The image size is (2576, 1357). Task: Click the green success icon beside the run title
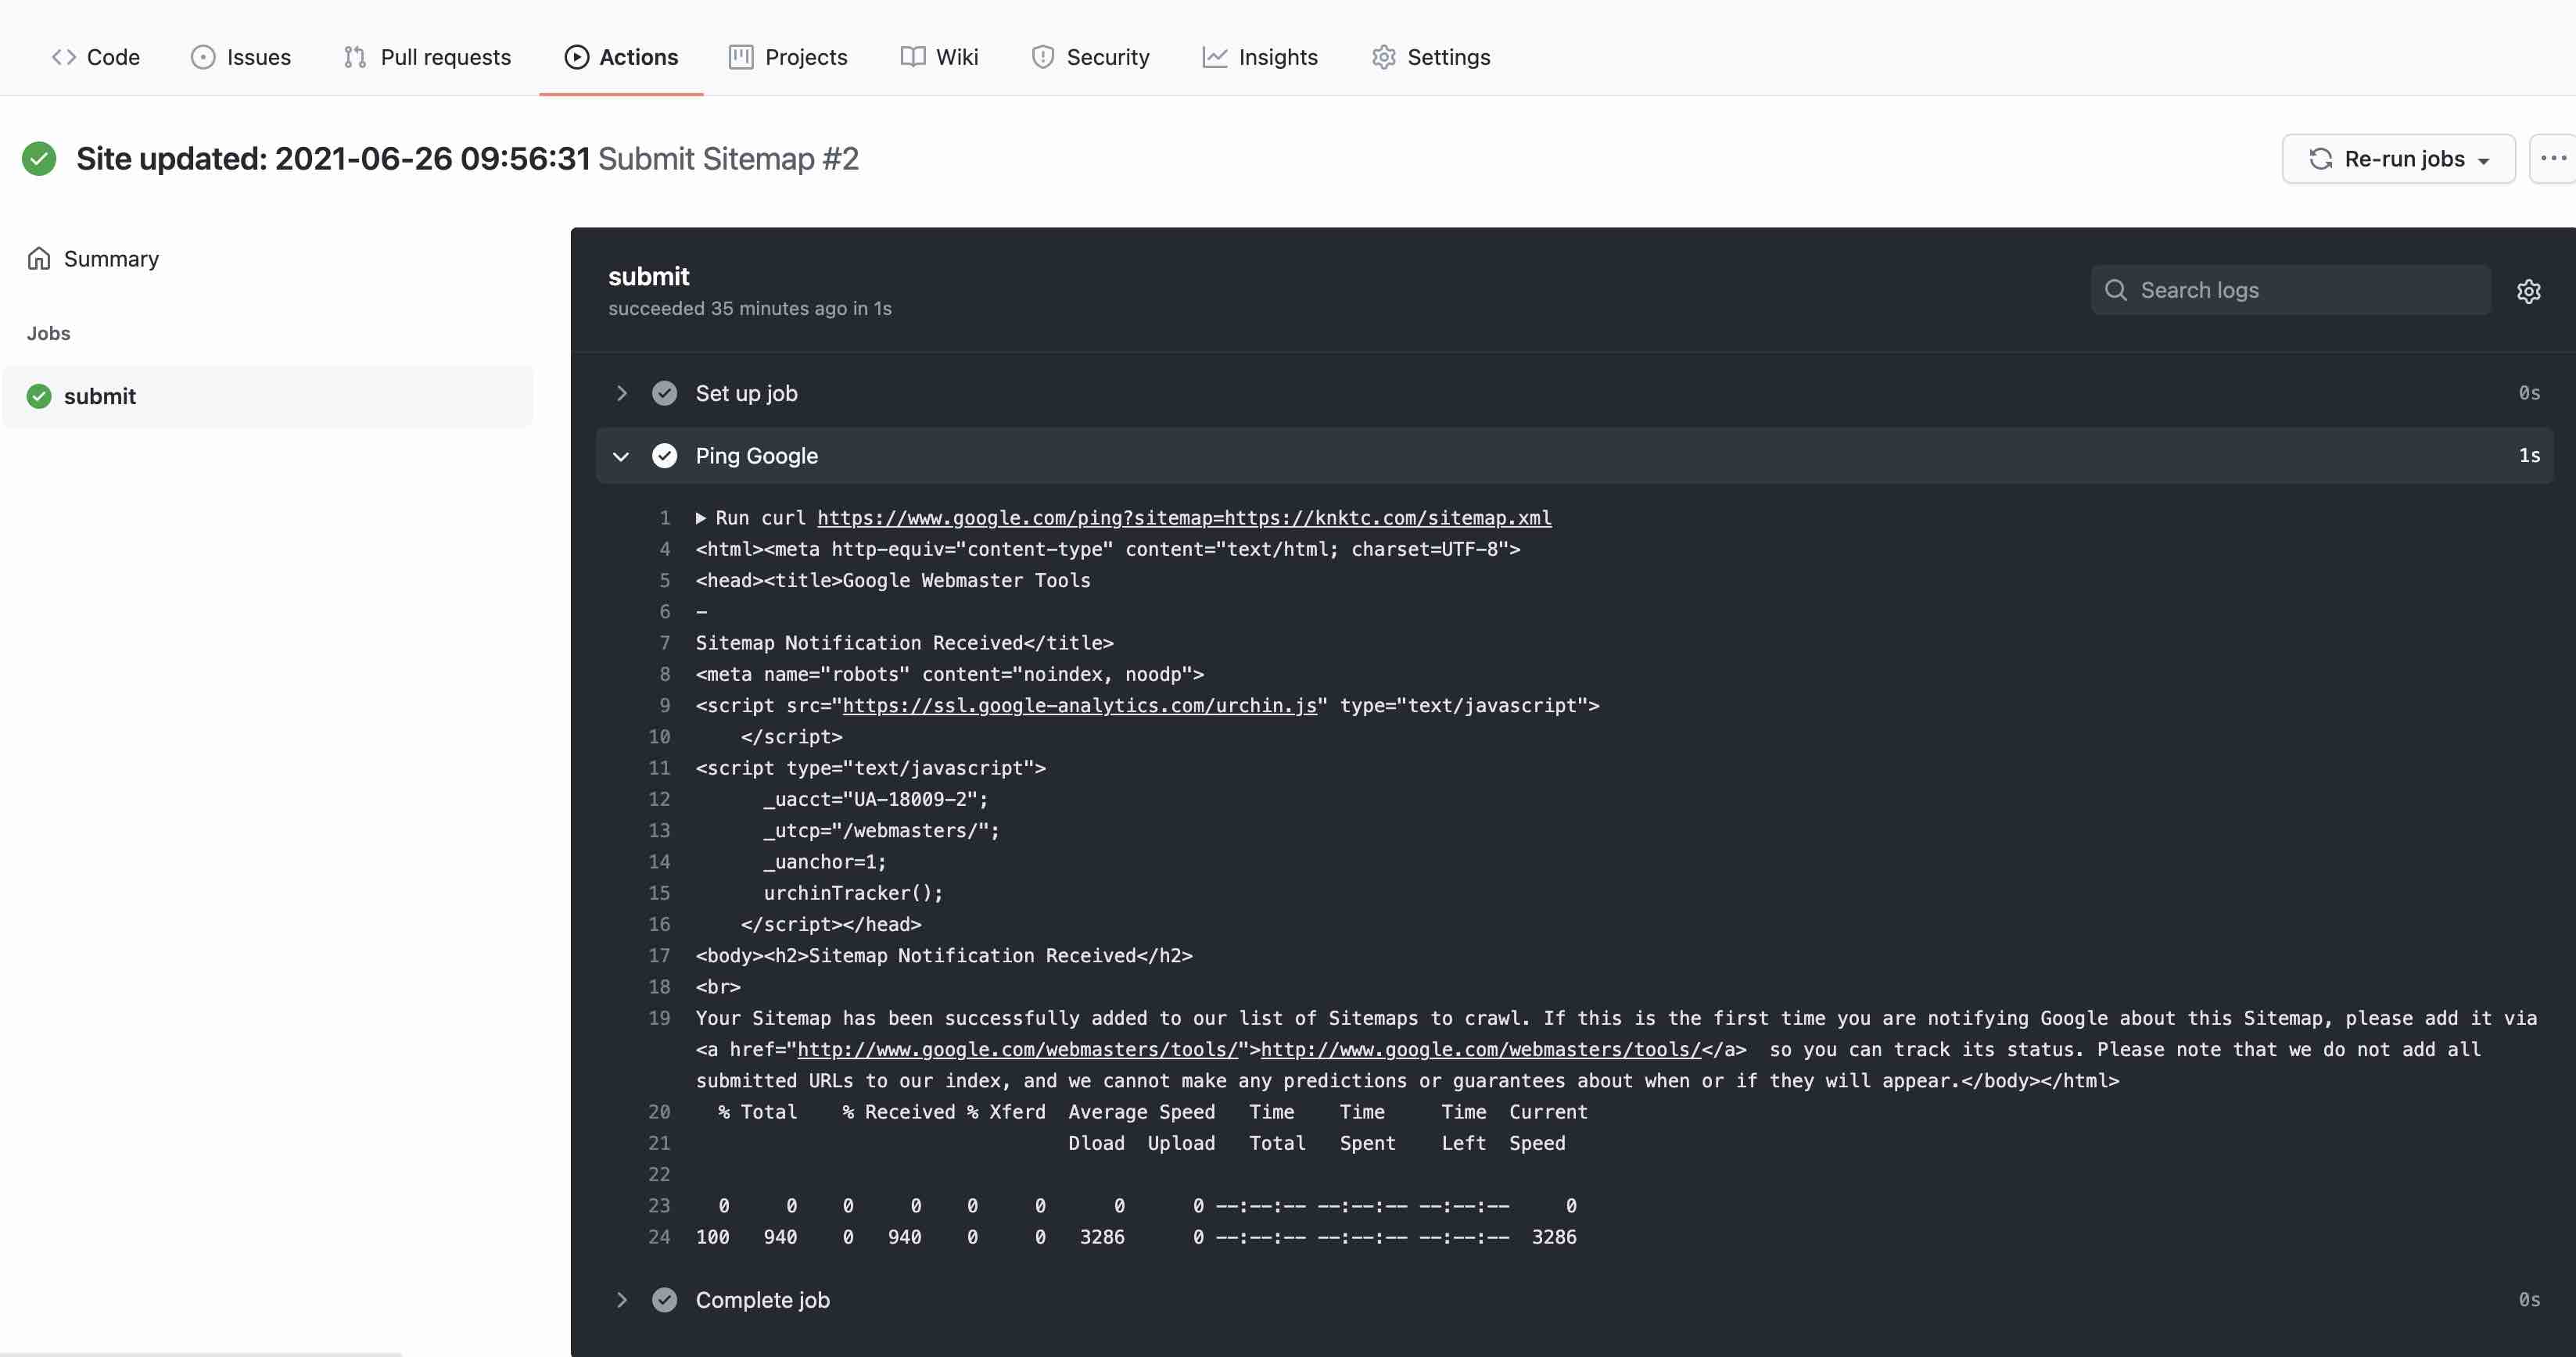click(x=38, y=158)
